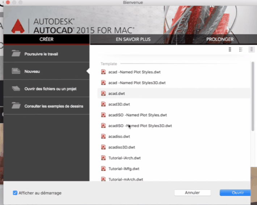Switch to preview column view icon
Screen dimensions: 257x205
pyautogui.click(x=252, y=49)
